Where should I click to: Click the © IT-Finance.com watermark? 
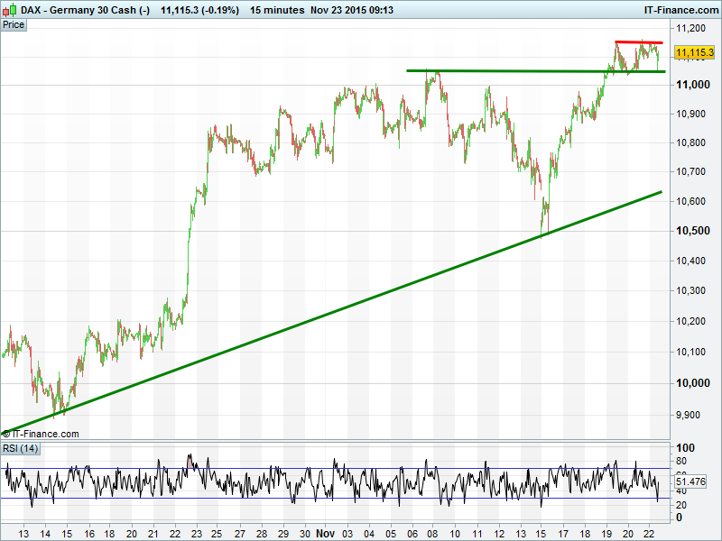41,434
